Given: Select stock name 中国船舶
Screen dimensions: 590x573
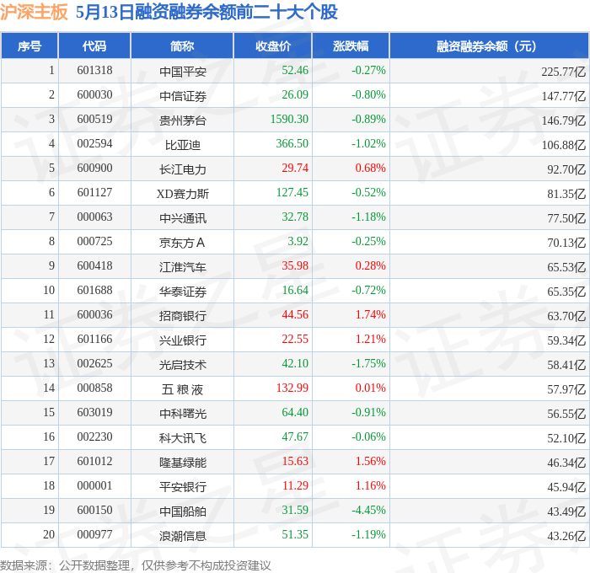Looking at the screenshot, I should pyautogui.click(x=183, y=511).
